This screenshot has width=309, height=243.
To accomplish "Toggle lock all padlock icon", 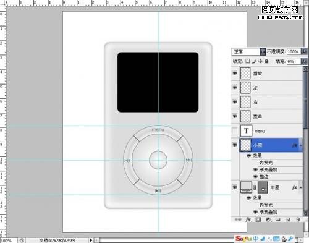I will [x=266, y=61].
